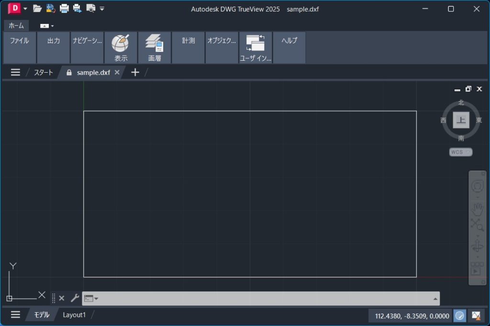
Task: Switch to the Layout1 tab
Action: point(74,315)
